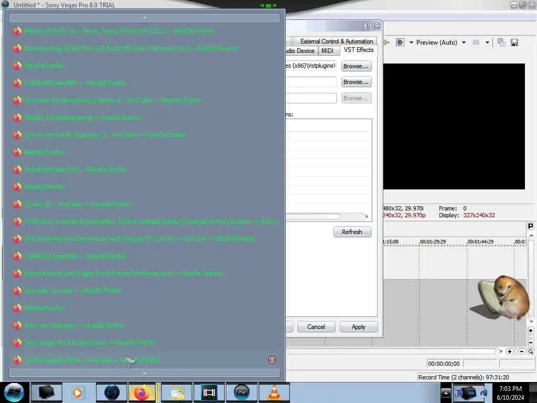The height and width of the screenshot is (403, 537).
Task: Open the dropdown arrow next to the overlays grid icon
Action: pyautogui.click(x=487, y=43)
